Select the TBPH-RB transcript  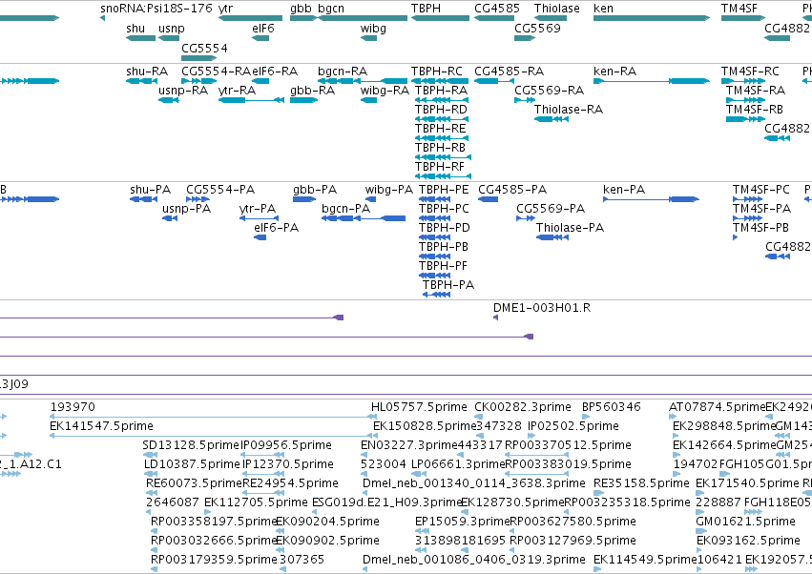[443, 156]
